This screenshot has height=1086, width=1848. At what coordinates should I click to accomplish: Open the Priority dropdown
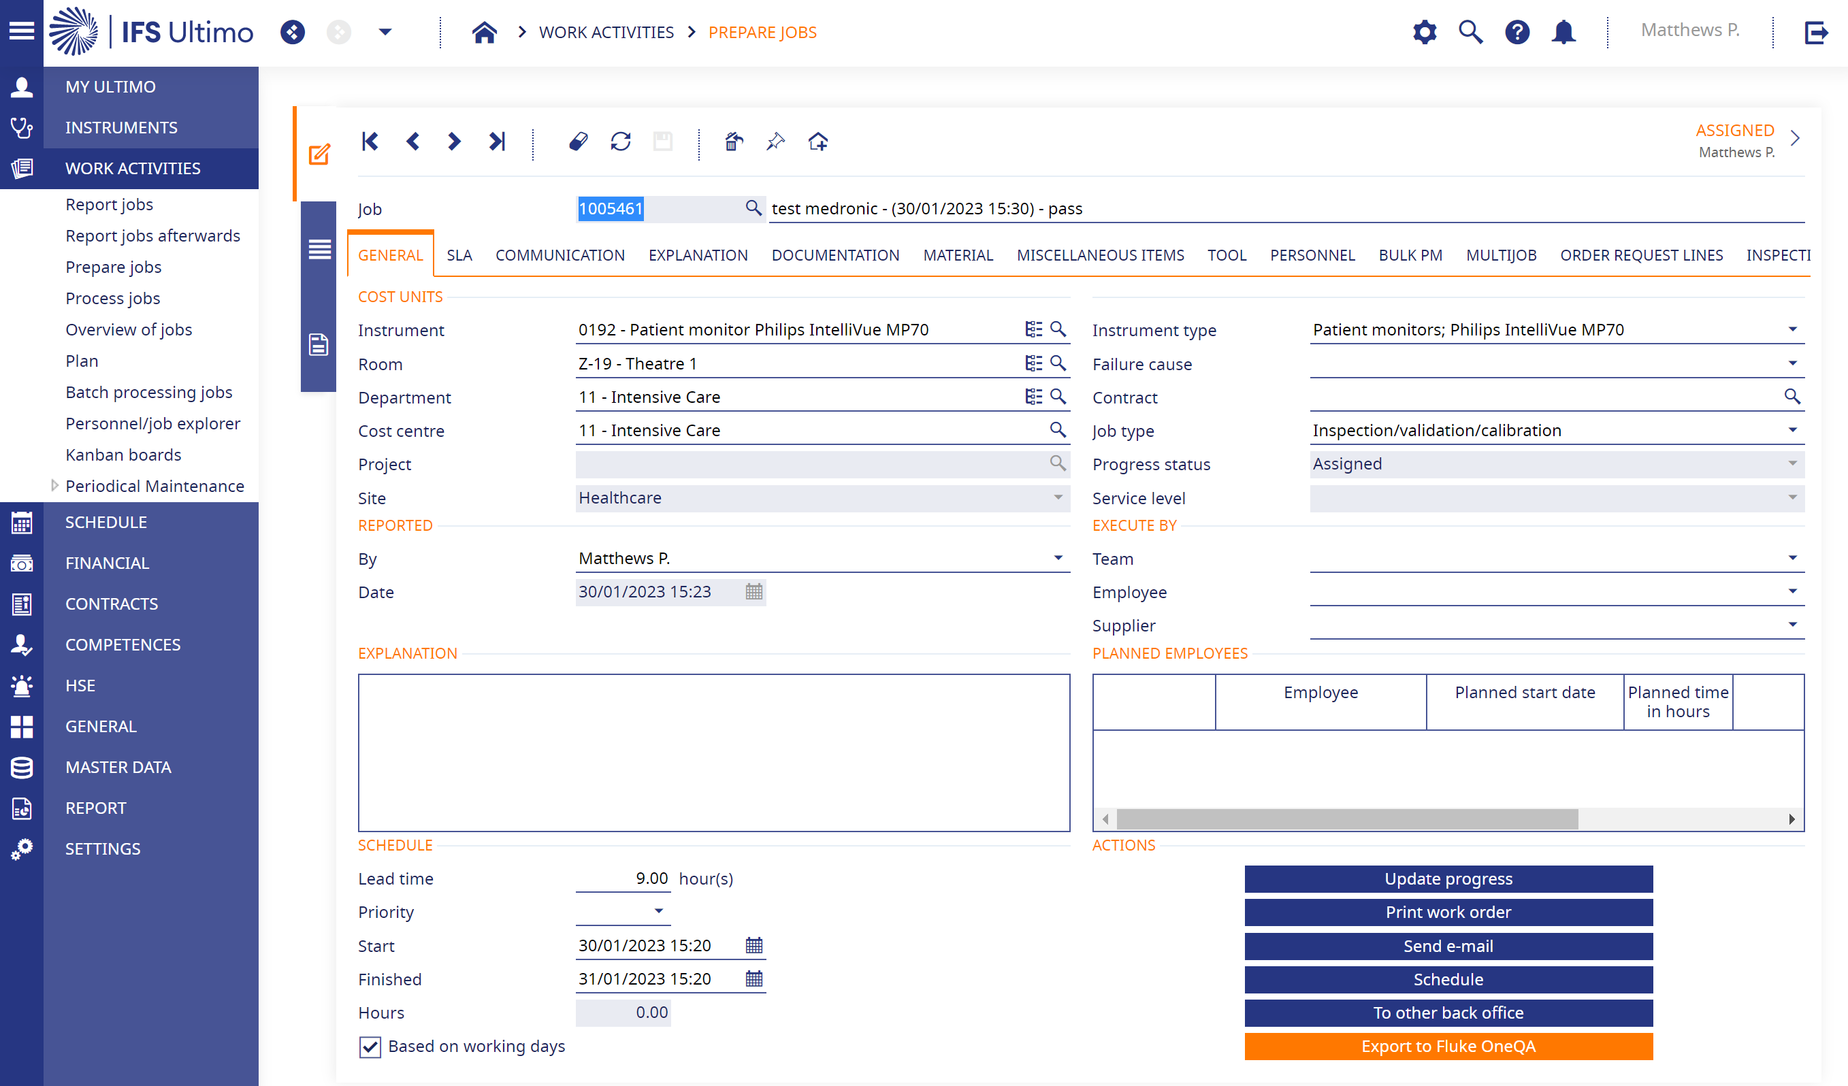click(x=658, y=910)
